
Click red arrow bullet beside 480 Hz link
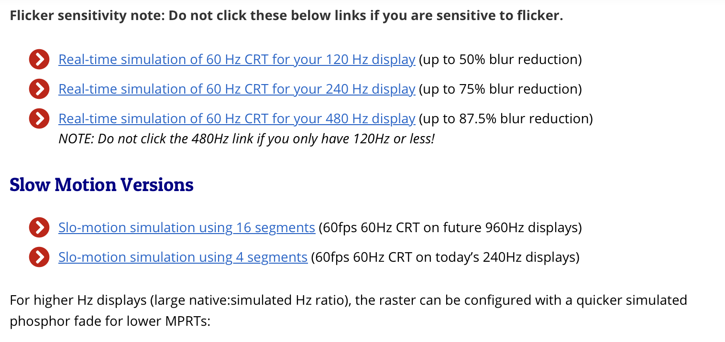[x=39, y=119]
